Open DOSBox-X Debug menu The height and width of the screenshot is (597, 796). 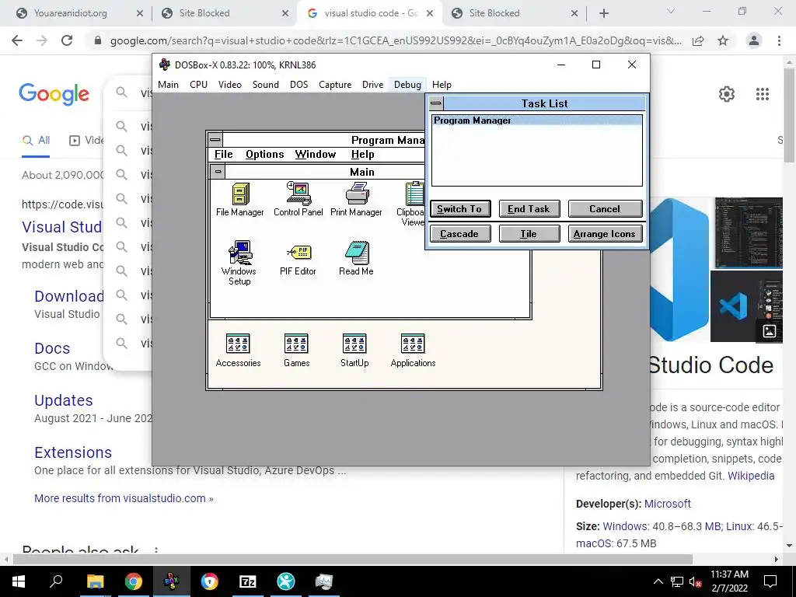(x=407, y=85)
